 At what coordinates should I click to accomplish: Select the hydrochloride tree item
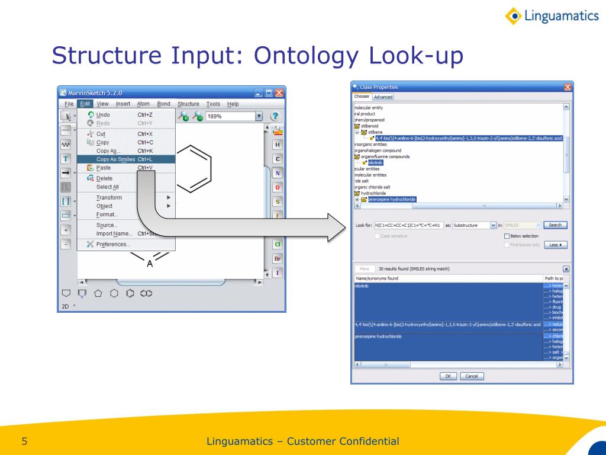tap(373, 194)
